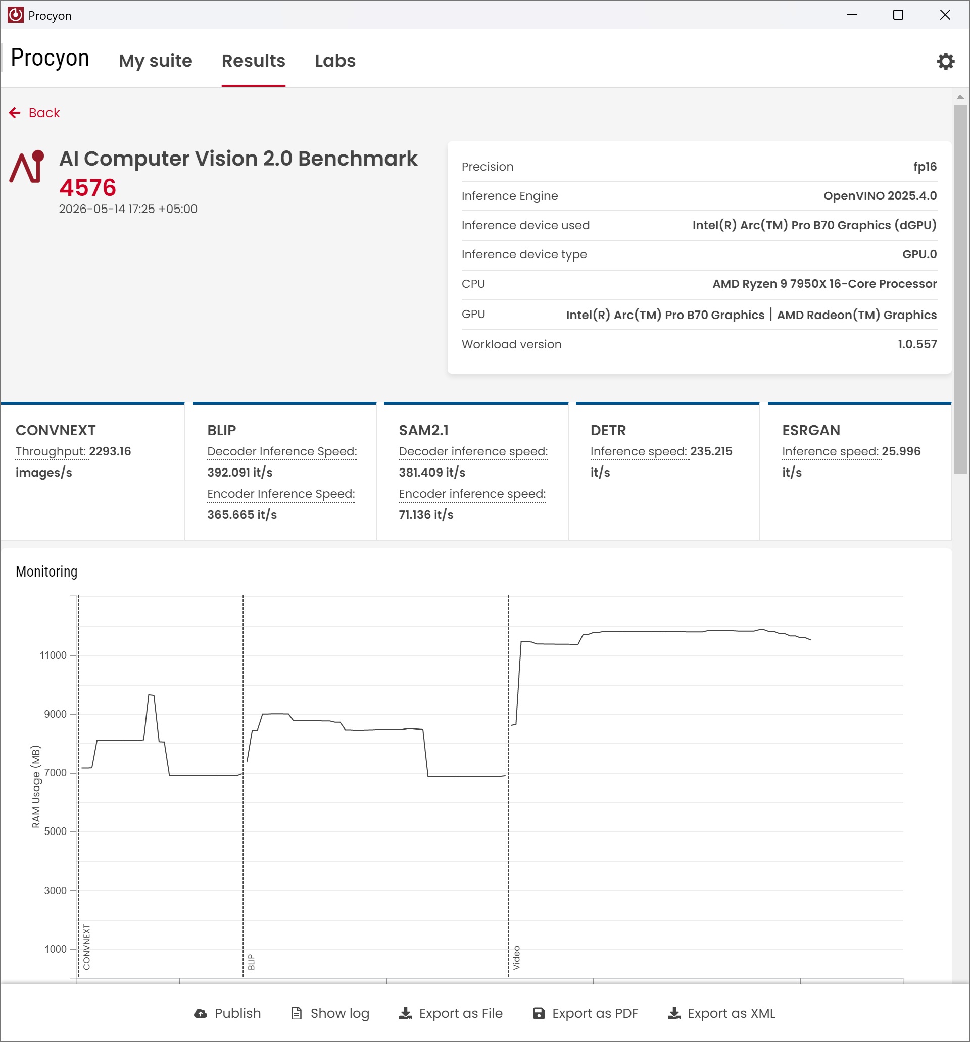This screenshot has height=1042, width=970.
Task: Click the GPU.0 device type value
Action: (919, 255)
